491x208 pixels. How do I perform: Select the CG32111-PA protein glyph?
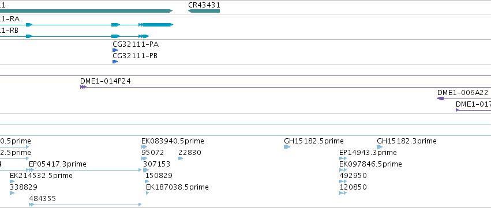coord(115,50)
